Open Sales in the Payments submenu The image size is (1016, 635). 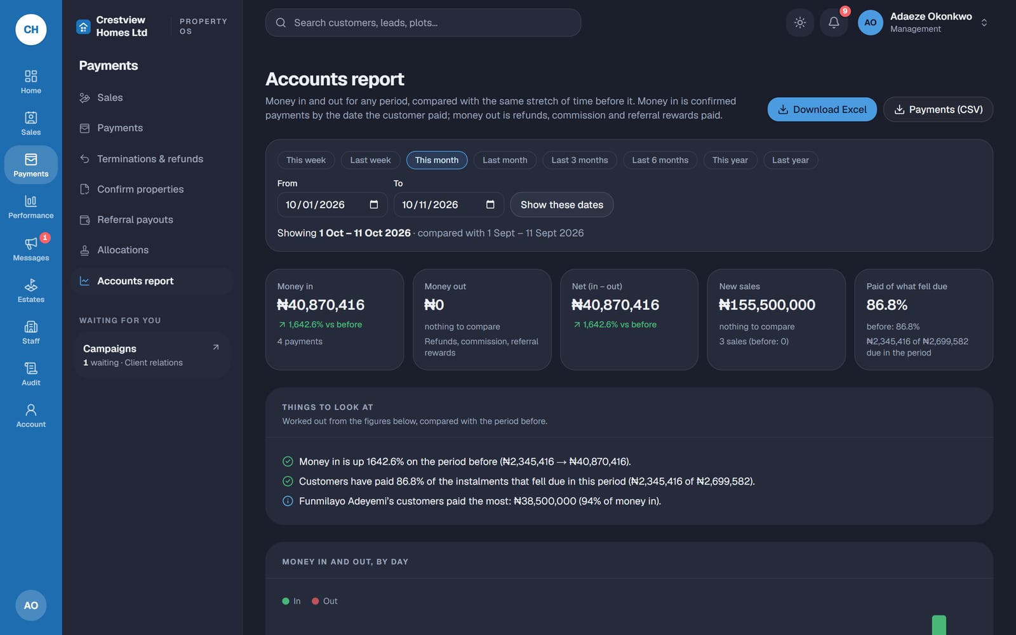point(152,98)
